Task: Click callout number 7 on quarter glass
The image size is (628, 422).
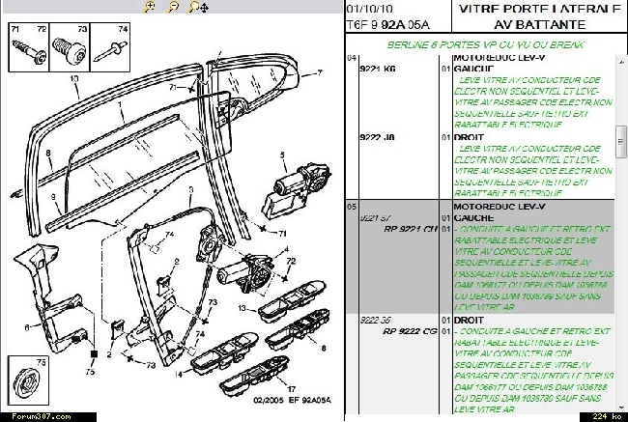Action: 320,72
